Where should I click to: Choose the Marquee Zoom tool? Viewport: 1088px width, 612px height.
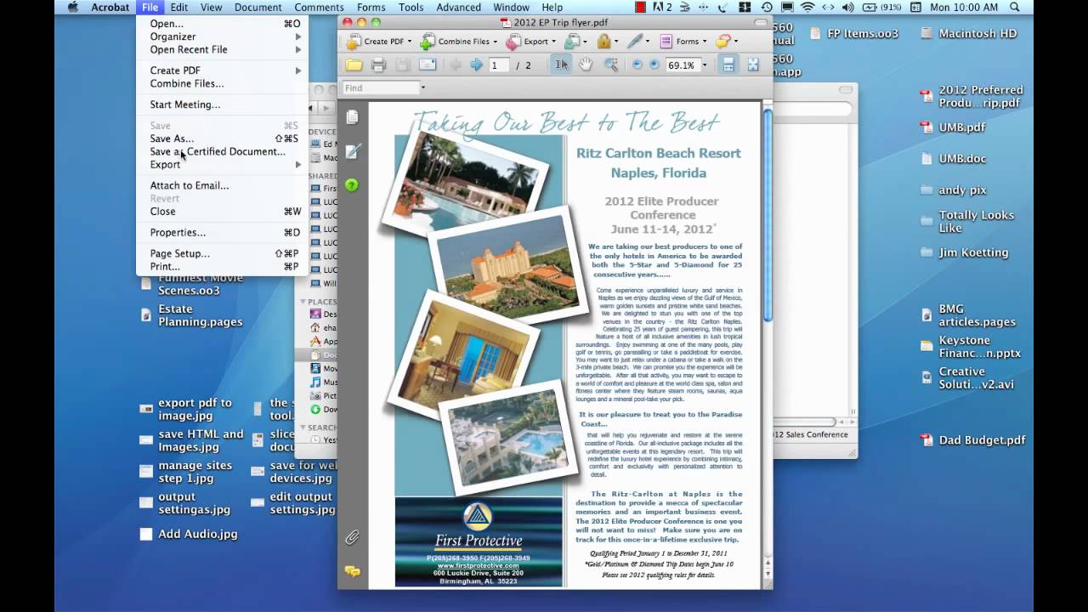click(x=610, y=65)
